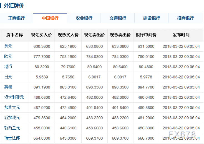Open the 日元 currency link

click(x=8, y=77)
